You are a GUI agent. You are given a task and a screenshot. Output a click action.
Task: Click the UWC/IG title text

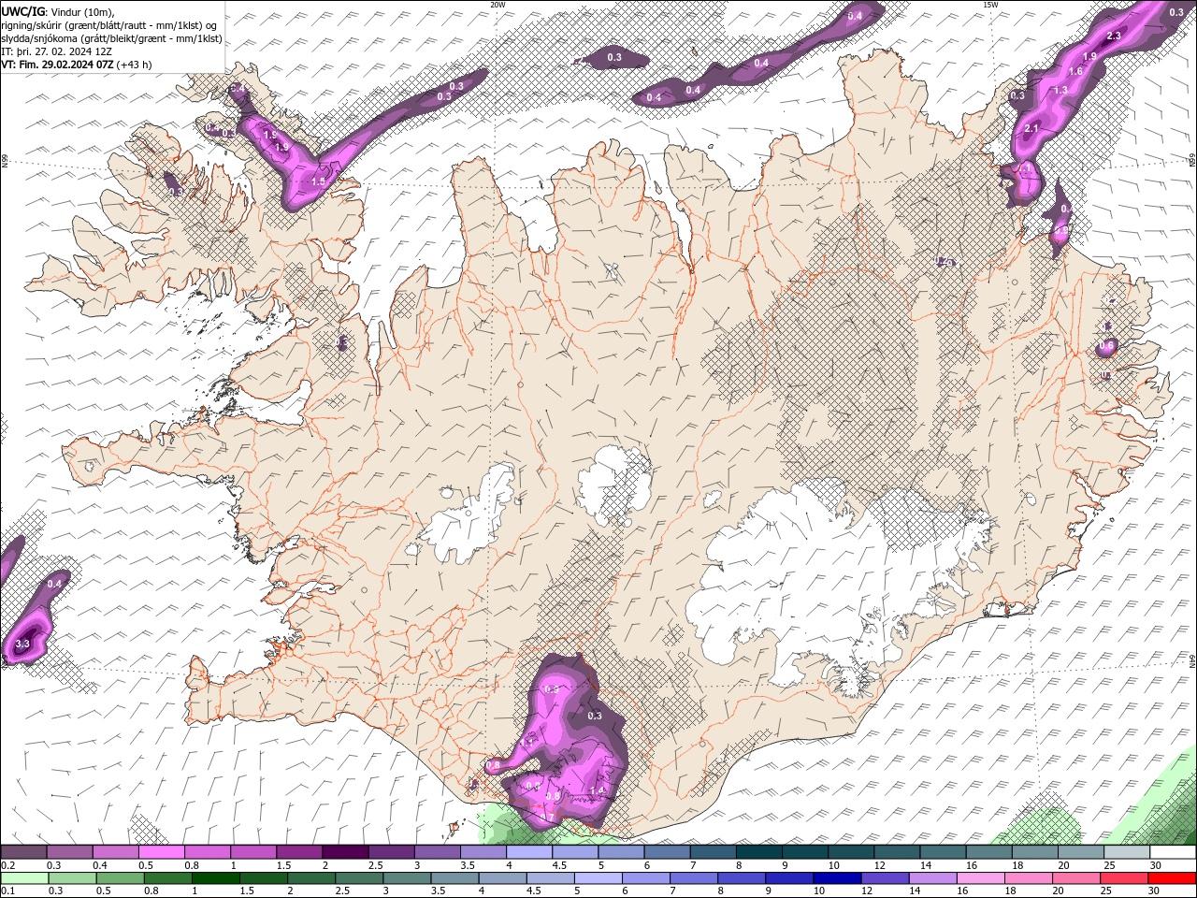pyautogui.click(x=22, y=11)
